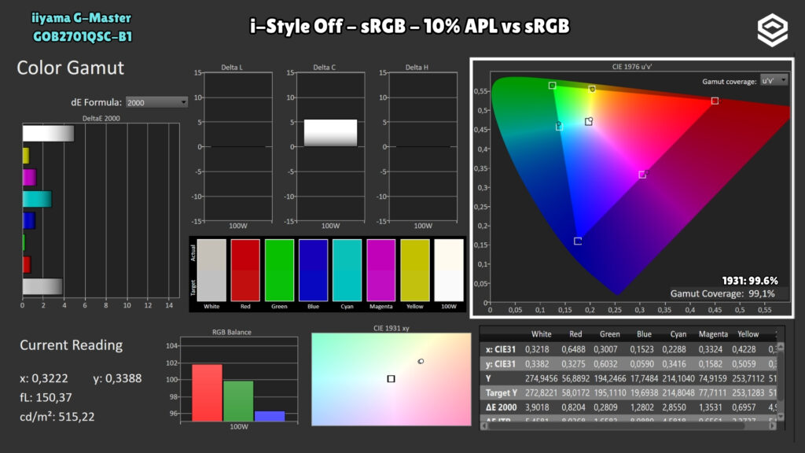Click the 'fL: 150,37' current reading
Viewport: 805px width, 453px height.
[x=46, y=397]
